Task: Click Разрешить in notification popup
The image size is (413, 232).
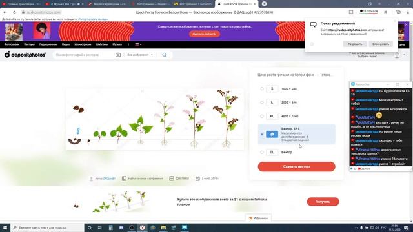Action: coord(355,44)
